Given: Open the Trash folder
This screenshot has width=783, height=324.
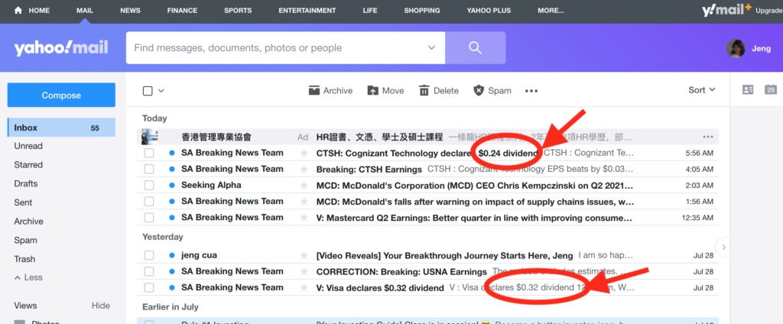Looking at the screenshot, I should [x=24, y=259].
